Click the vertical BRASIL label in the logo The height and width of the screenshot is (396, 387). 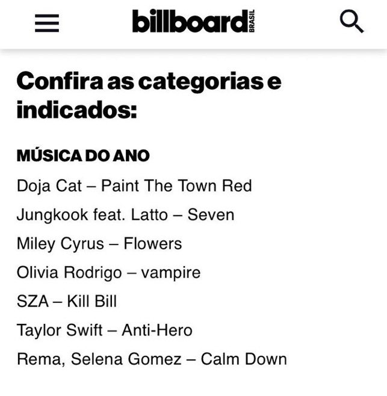pos(252,21)
